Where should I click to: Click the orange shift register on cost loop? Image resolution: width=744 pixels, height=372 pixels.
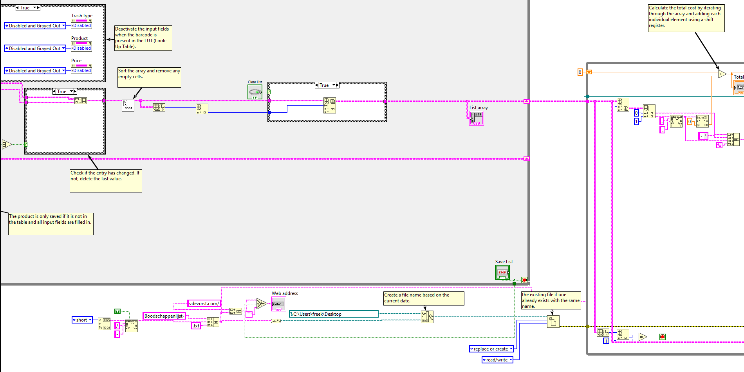pos(589,72)
